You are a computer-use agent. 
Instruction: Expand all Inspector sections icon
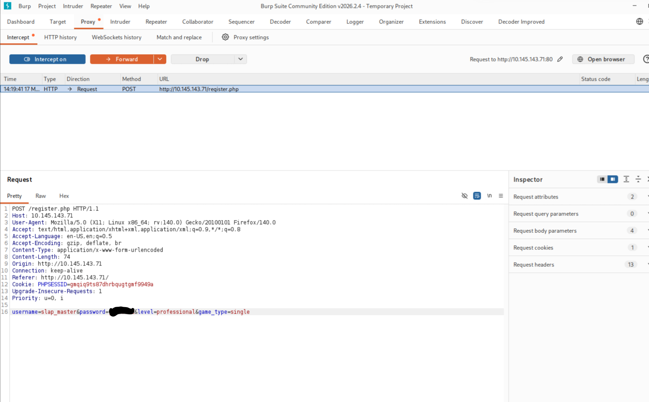click(626, 179)
